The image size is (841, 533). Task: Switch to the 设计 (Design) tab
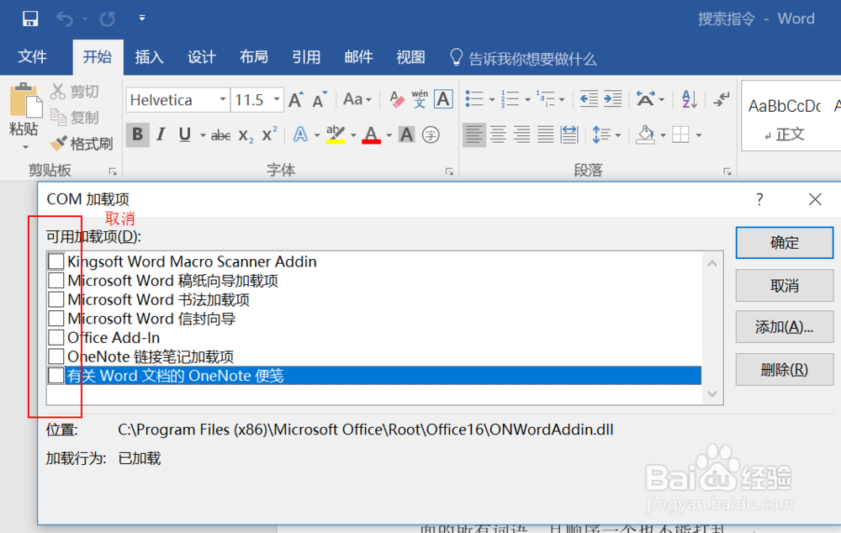(202, 57)
